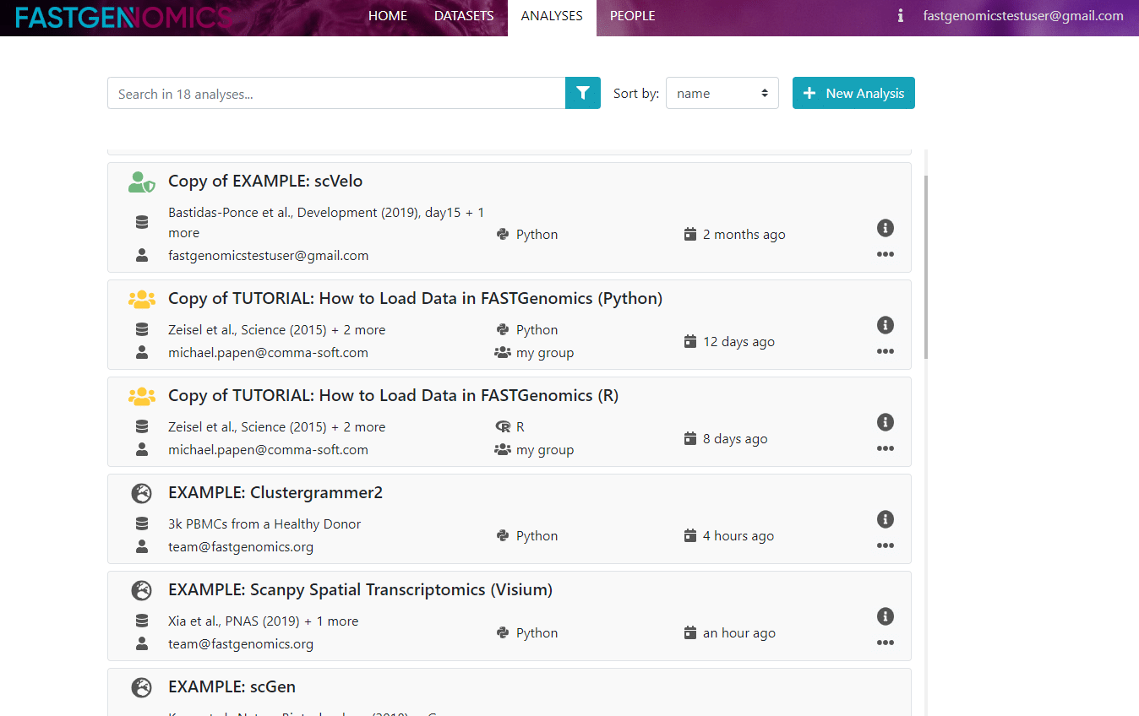Click private user-shield icon of scVelo copy
The image size is (1139, 716).
(x=142, y=182)
